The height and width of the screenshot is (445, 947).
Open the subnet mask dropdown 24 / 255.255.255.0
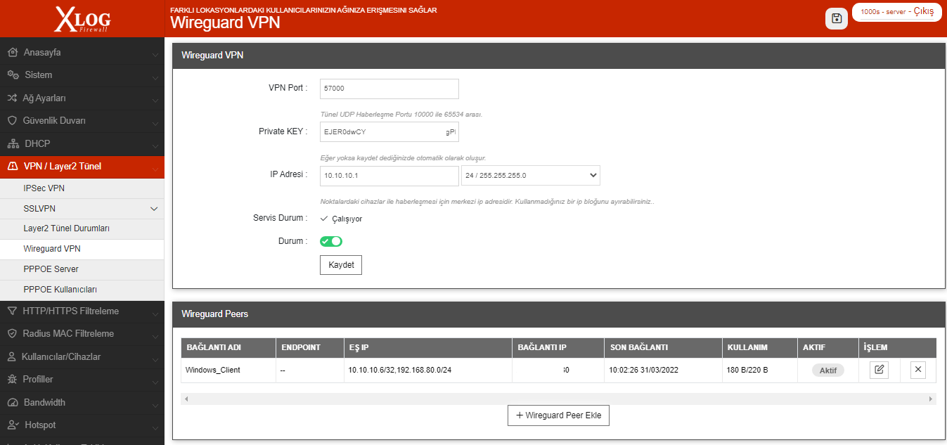pos(531,175)
